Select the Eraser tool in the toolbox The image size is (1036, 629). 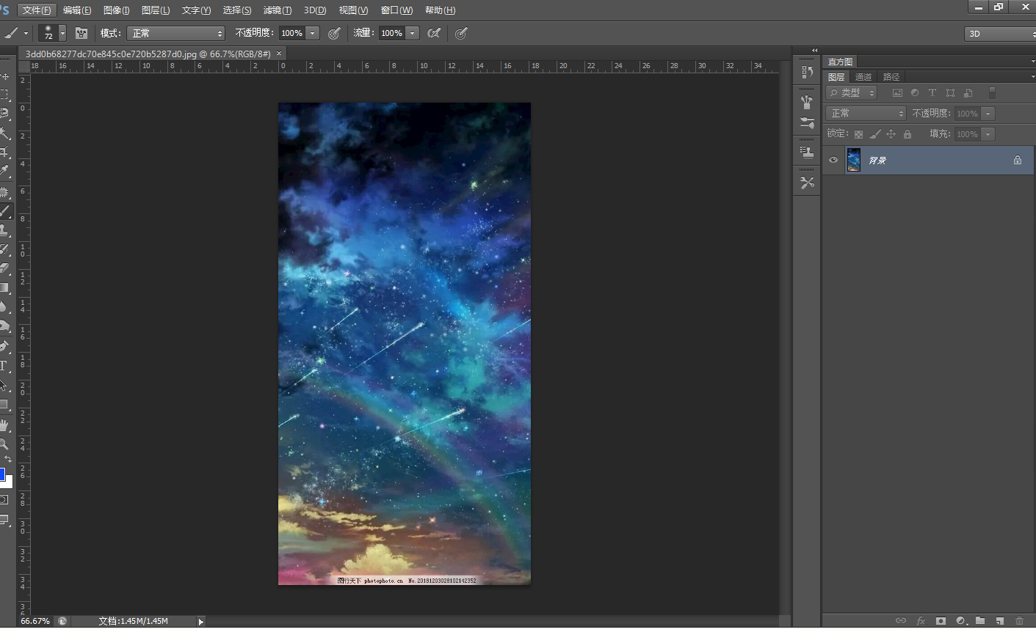coord(4,268)
